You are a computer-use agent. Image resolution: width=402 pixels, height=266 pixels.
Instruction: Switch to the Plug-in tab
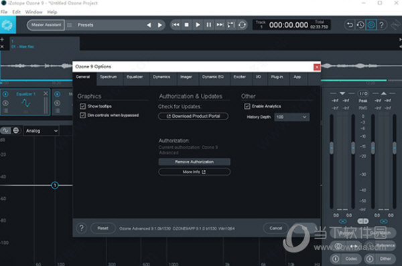(277, 77)
